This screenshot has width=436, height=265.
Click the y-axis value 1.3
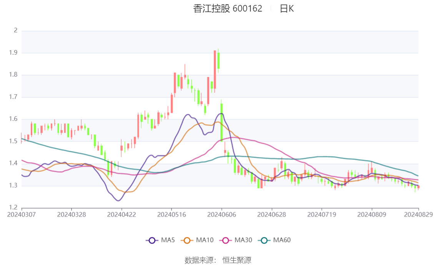(13, 185)
